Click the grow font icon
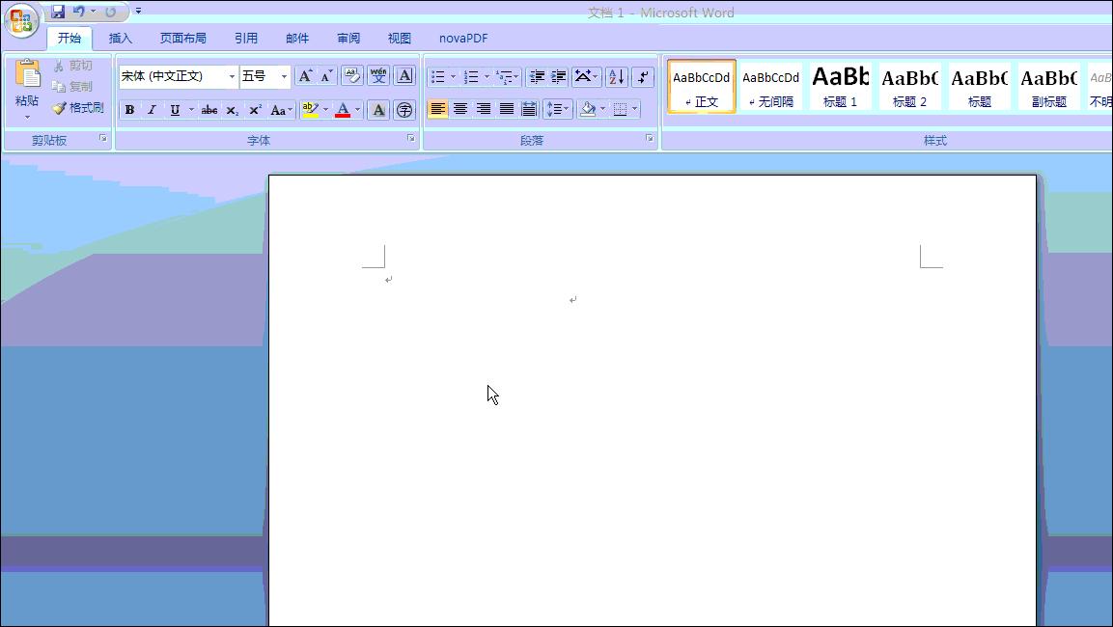 tap(305, 76)
